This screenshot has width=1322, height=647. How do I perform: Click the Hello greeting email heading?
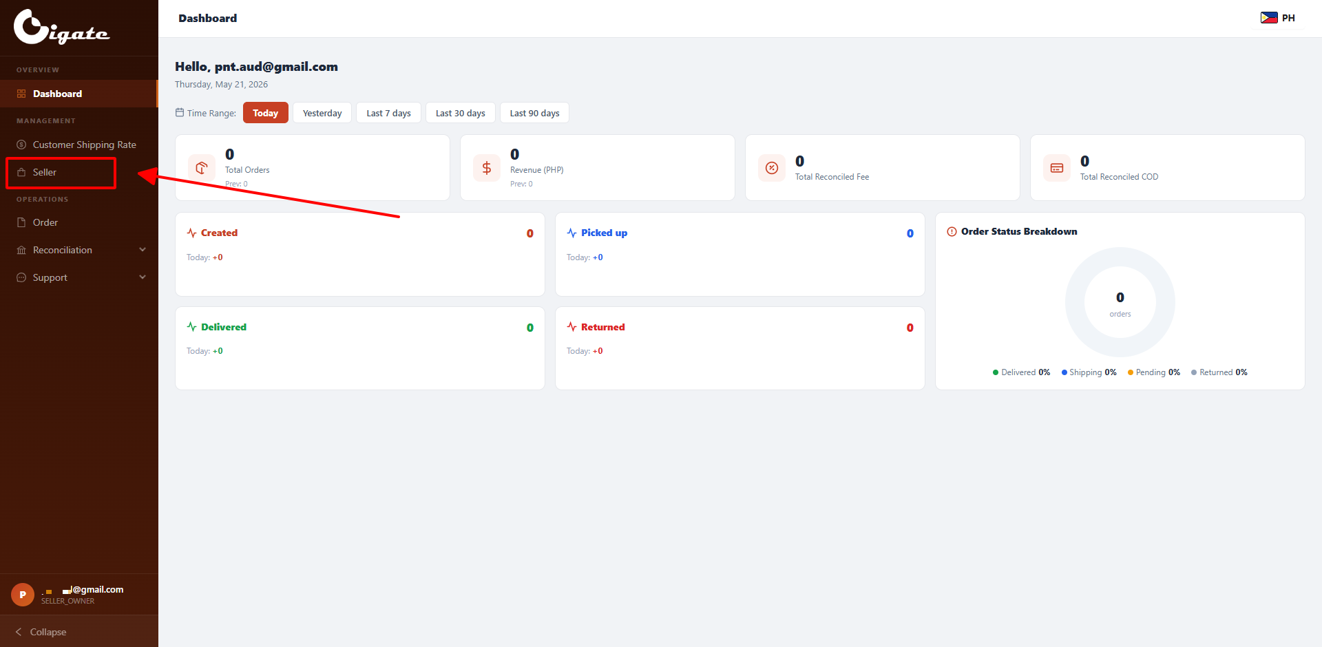256,67
